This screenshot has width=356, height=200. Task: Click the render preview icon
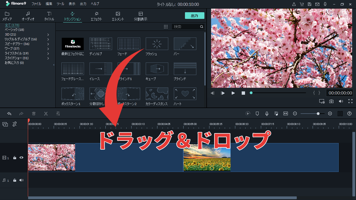click(248, 114)
